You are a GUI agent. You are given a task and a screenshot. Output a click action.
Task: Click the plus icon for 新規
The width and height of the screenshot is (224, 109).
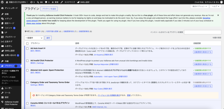[53, 2]
